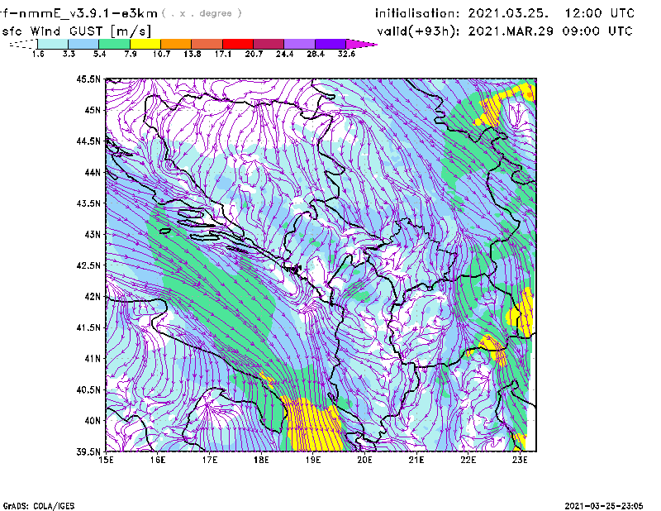The height and width of the screenshot is (511, 661).
Task: Click longitude label 23E
Action: 520,460
